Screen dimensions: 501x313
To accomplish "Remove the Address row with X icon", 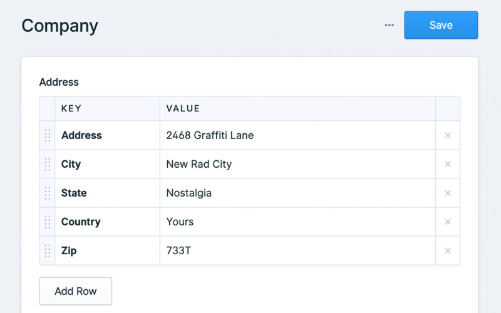I will pyautogui.click(x=448, y=135).
